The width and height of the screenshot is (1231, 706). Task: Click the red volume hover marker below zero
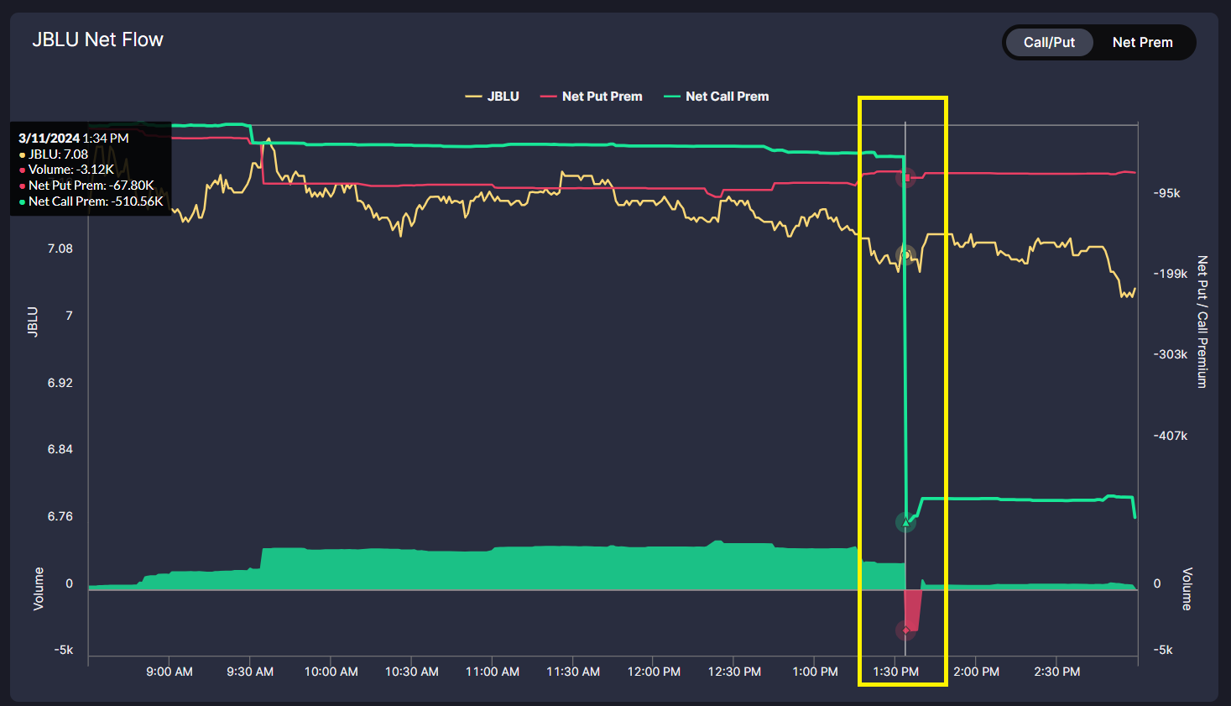pos(905,630)
